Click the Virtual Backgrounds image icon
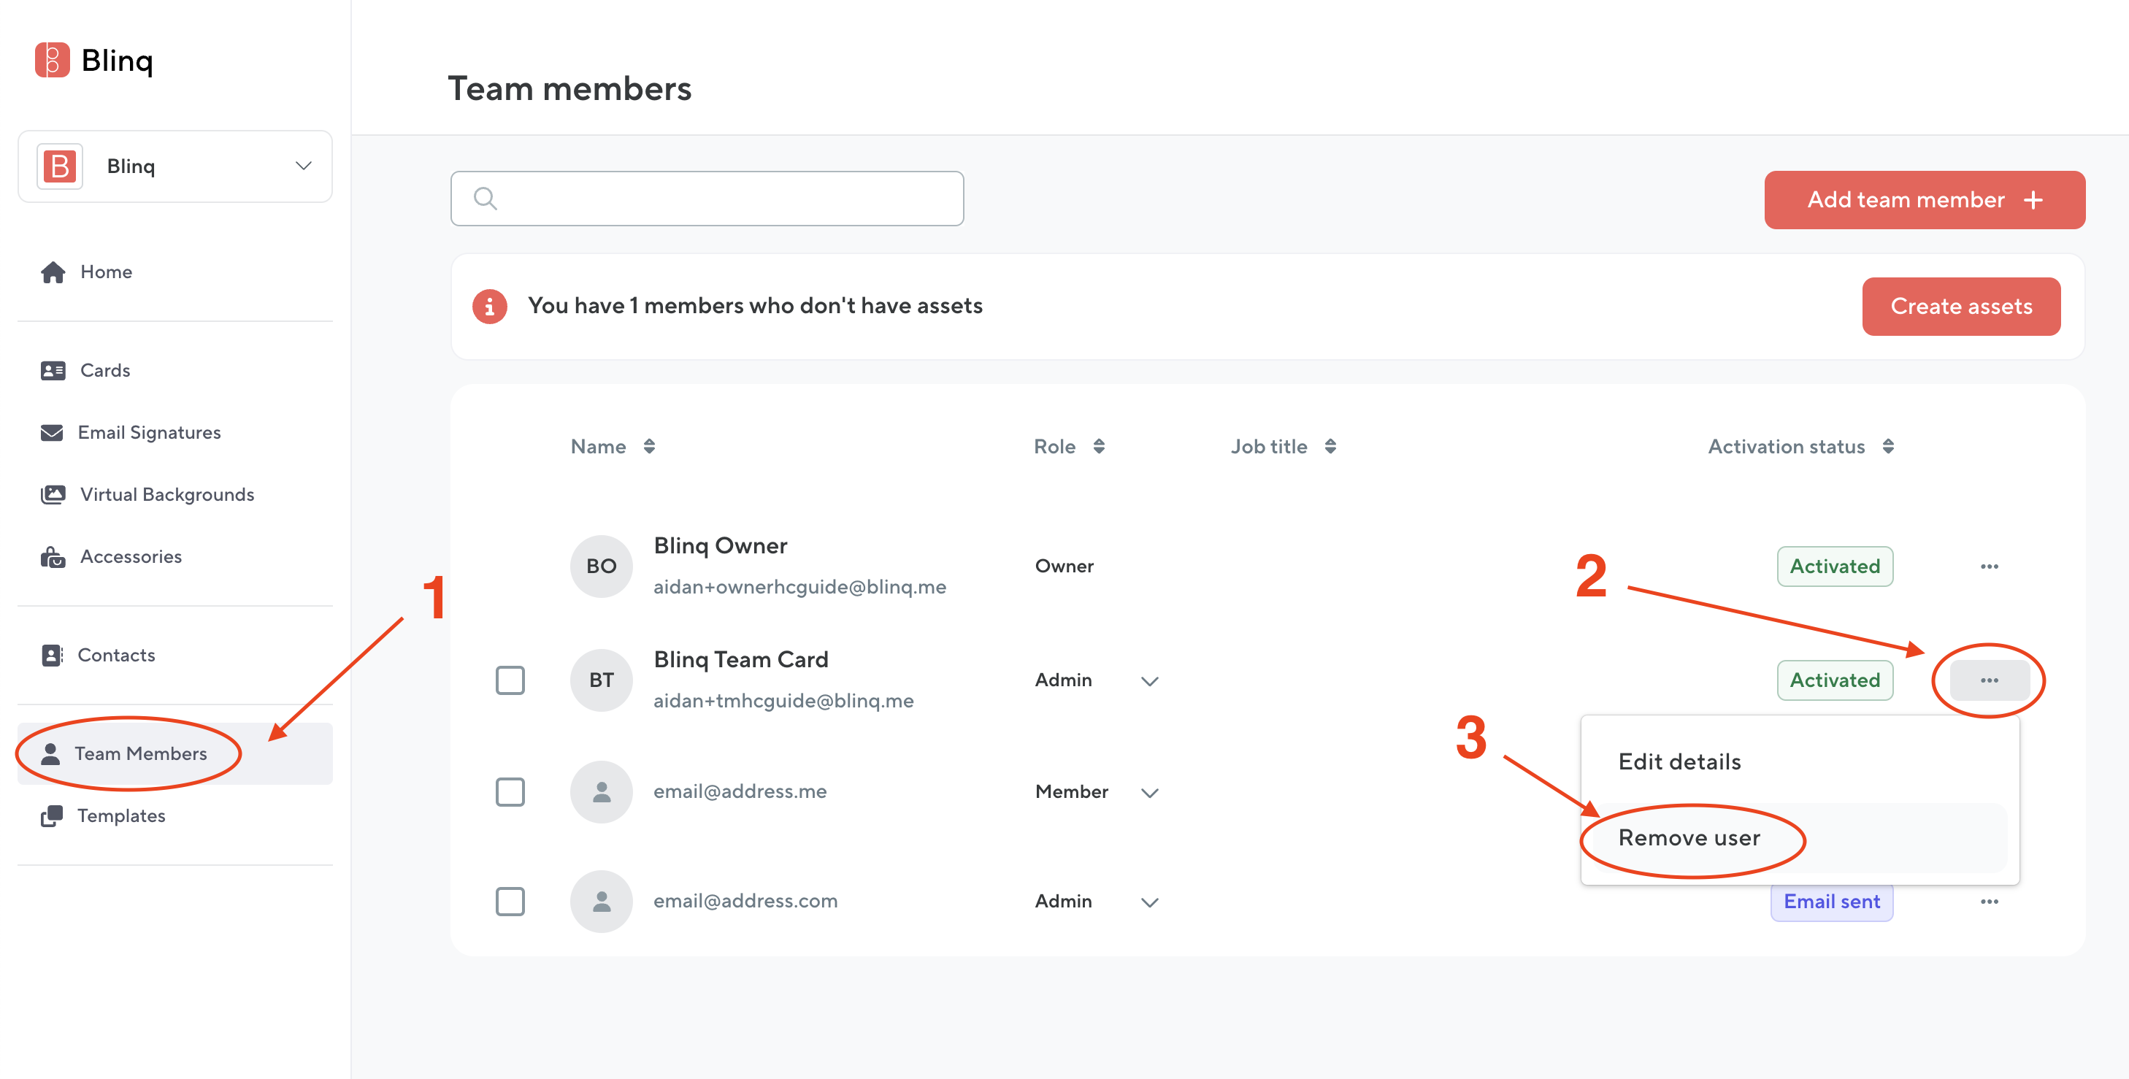Image resolution: width=2129 pixels, height=1079 pixels. point(53,495)
